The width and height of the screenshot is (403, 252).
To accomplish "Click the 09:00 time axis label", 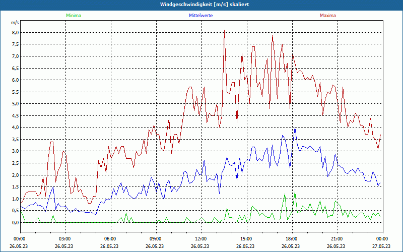I will (156, 239).
